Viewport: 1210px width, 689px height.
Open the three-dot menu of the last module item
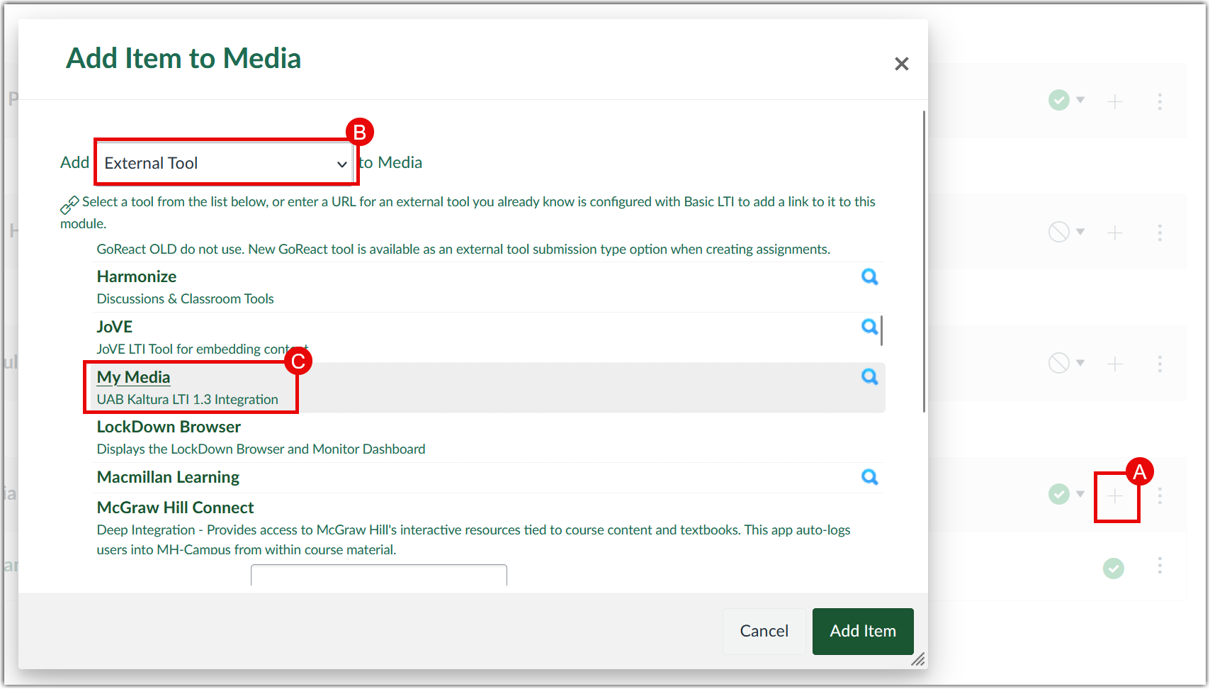pos(1160,565)
